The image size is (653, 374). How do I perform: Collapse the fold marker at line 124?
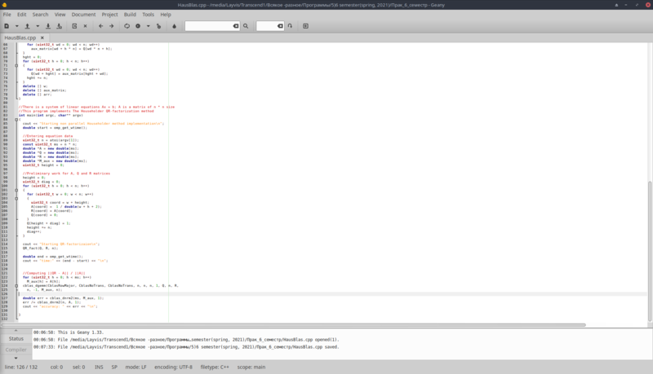click(x=16, y=285)
